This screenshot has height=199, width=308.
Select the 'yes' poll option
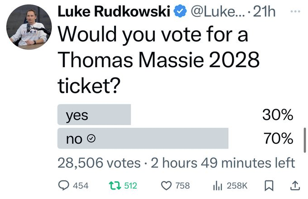(x=94, y=115)
